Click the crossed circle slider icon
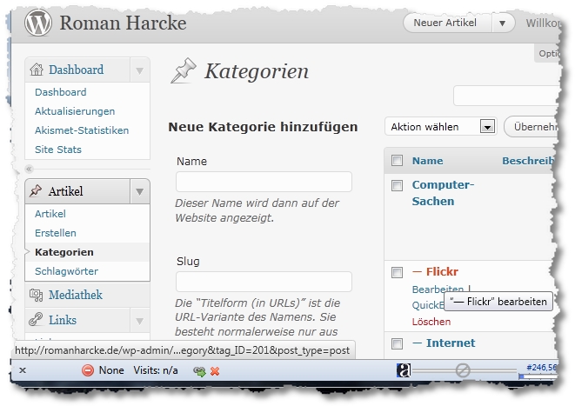The image size is (575, 406). pyautogui.click(x=463, y=370)
